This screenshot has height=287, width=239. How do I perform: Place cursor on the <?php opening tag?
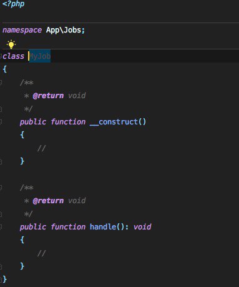pyautogui.click(x=14, y=4)
